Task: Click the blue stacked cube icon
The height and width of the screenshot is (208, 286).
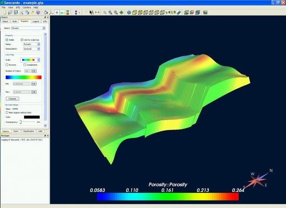Action: pos(198,12)
